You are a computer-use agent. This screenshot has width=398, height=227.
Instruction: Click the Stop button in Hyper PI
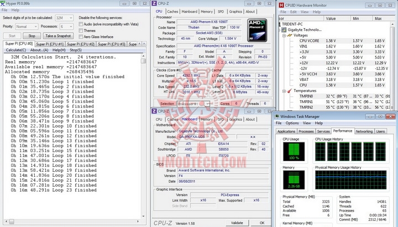[32, 36]
